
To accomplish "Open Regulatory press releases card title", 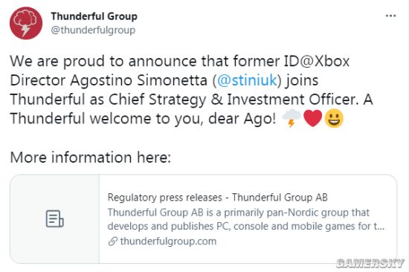I will coord(218,198).
